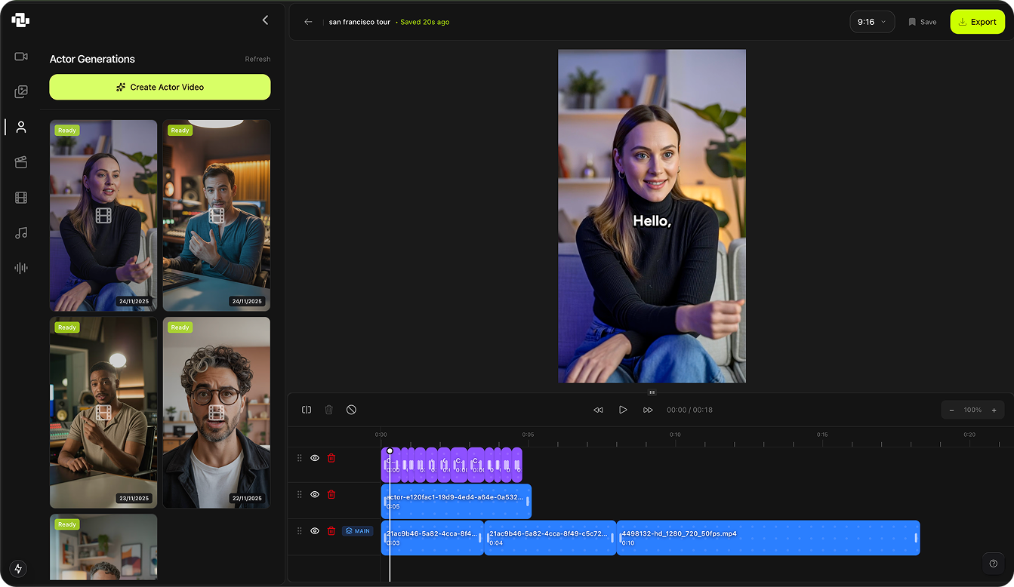Click the fast forward button
Viewport: 1014px width, 587px height.
(x=648, y=410)
